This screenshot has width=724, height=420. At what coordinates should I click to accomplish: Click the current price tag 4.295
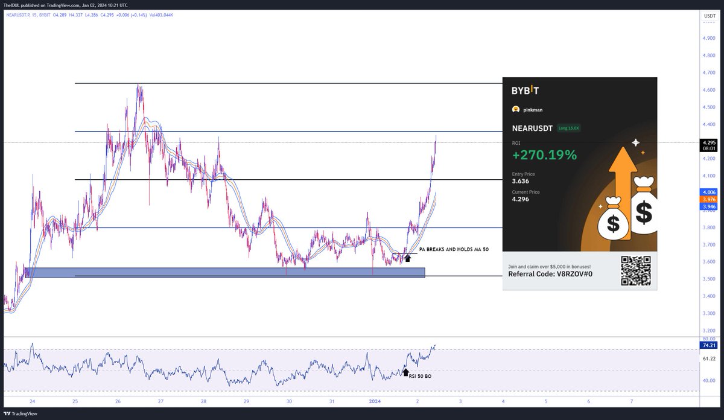click(x=708, y=143)
